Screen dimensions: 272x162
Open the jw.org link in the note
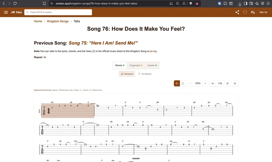pos(153,51)
